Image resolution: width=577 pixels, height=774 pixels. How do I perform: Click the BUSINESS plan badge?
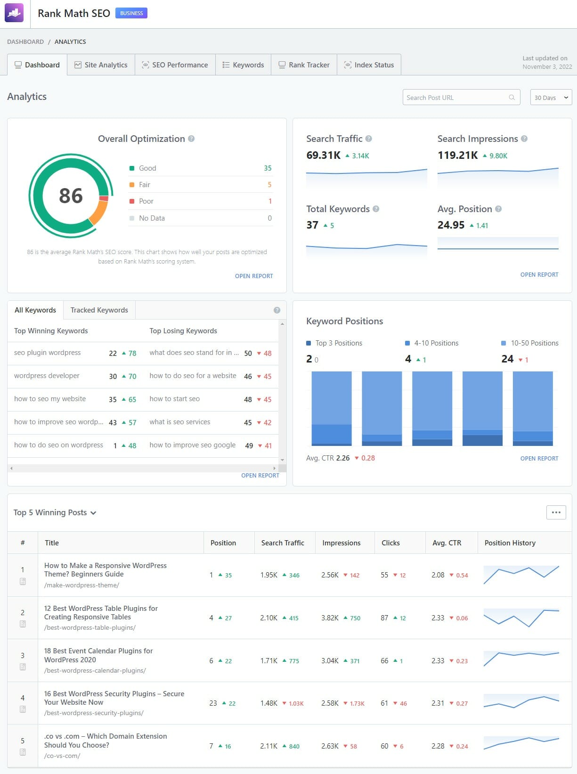tap(131, 13)
